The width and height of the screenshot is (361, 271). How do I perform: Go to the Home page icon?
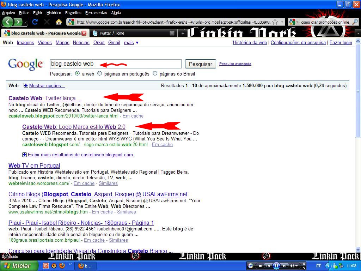[x=59, y=22]
